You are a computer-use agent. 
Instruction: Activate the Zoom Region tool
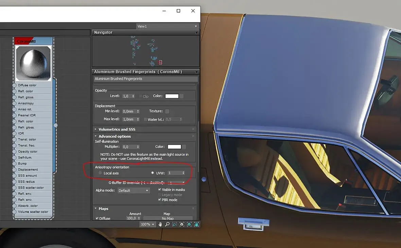tap(174, 224)
